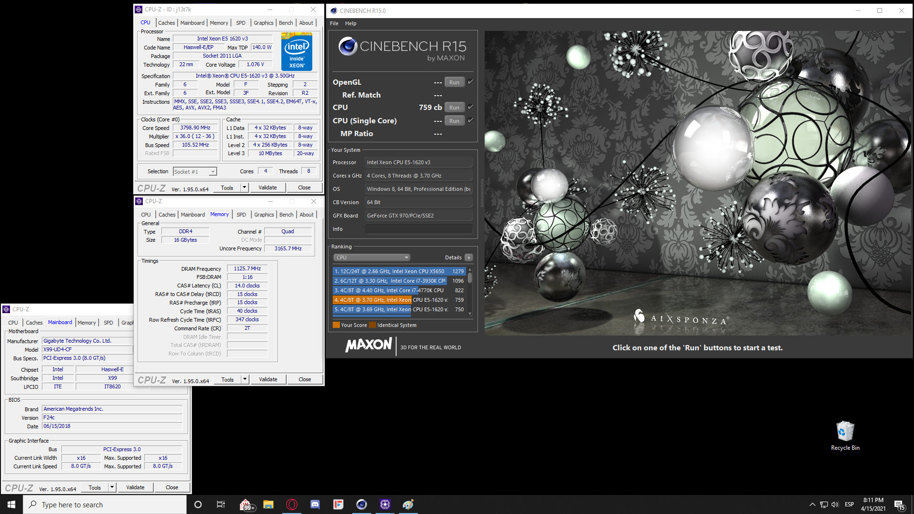Screen dimensions: 914x514
Task: Select ranking entry 4C/8T @ 4.40 GHz i7-4770K
Action: point(399,290)
